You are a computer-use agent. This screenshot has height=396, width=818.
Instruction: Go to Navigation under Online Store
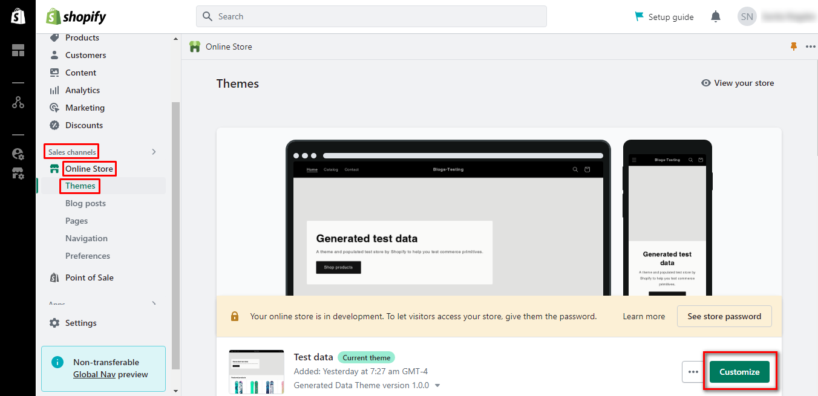(x=87, y=238)
